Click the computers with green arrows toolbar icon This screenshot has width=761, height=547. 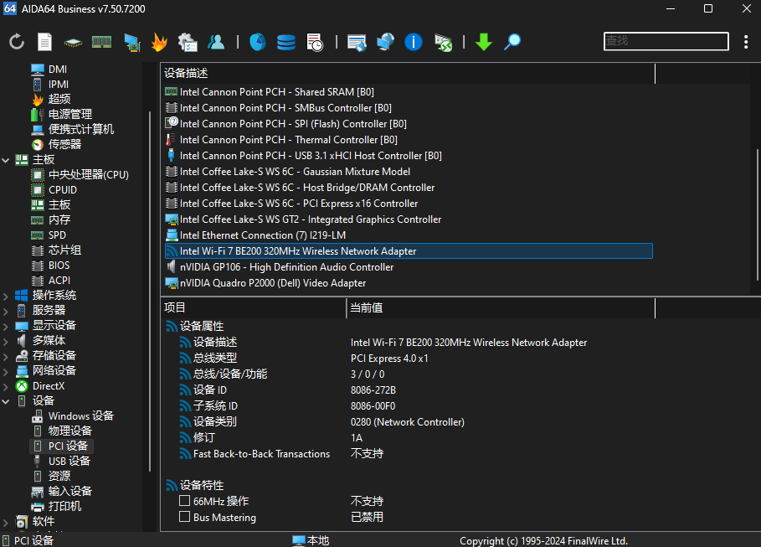point(443,42)
